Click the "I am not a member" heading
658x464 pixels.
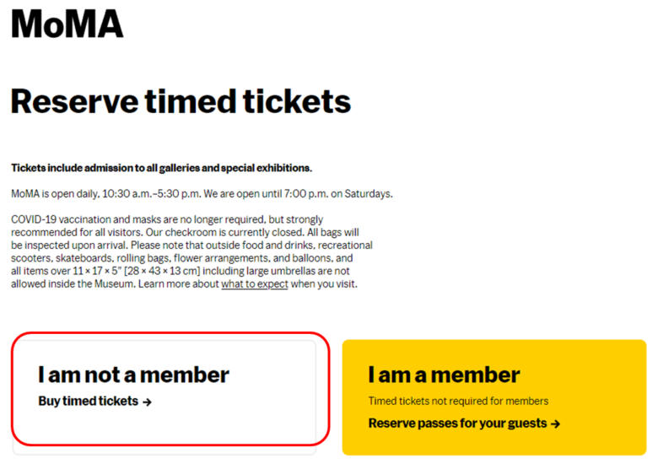133,374
